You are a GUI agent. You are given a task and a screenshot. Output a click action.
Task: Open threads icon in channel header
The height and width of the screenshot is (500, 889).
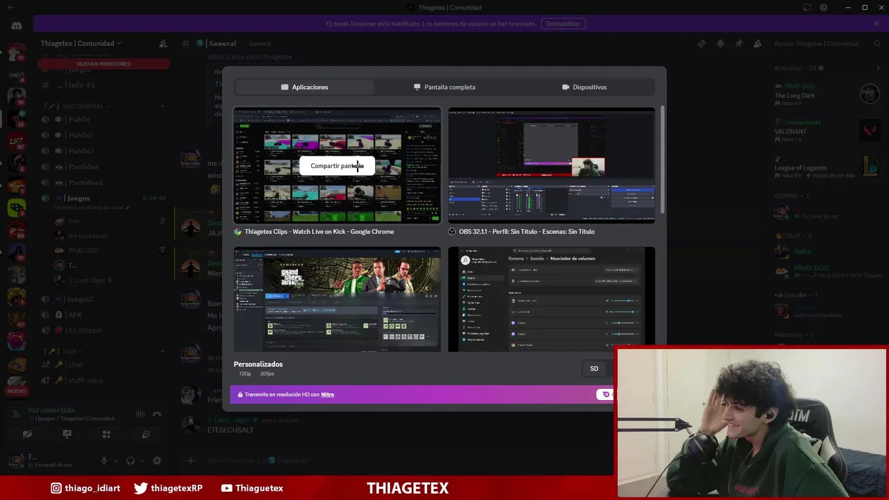[x=702, y=43]
